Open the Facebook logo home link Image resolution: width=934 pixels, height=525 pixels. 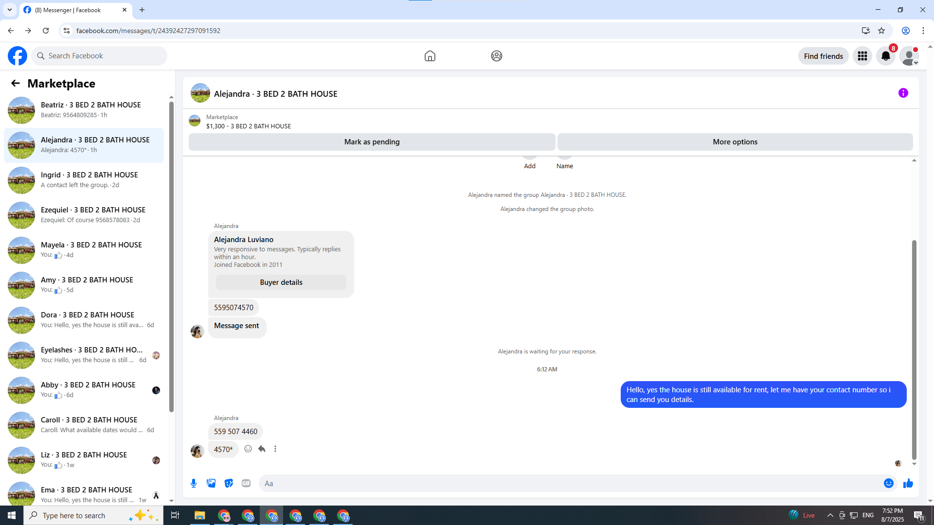click(x=18, y=56)
